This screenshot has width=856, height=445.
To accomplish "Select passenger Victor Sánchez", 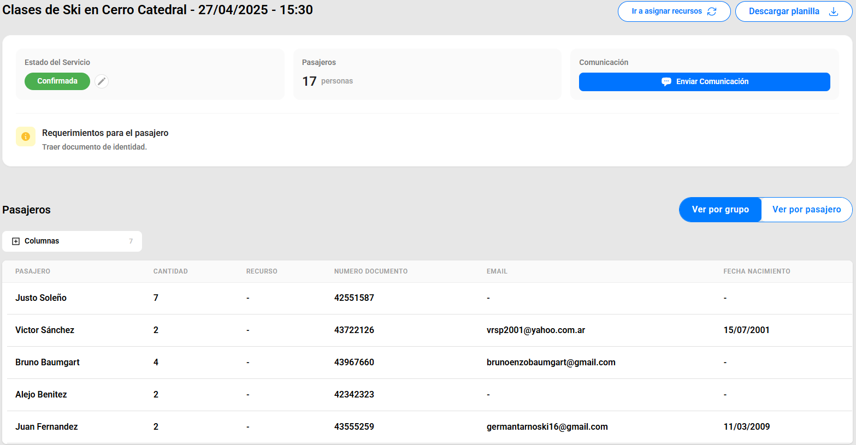I will (45, 330).
